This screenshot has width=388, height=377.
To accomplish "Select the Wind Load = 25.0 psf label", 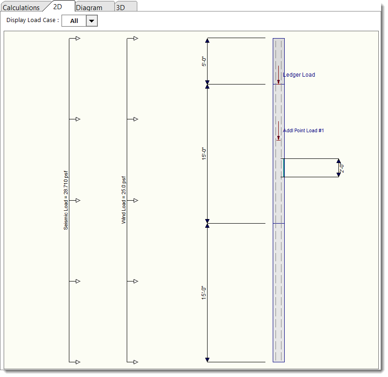I will pyautogui.click(x=124, y=200).
